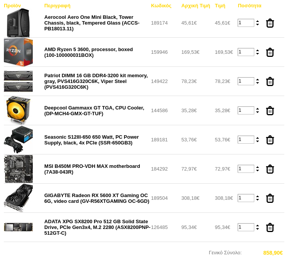287x262 pixels.
Task: Click the Αρχική Τιμή column header
Action: tap(196, 6)
